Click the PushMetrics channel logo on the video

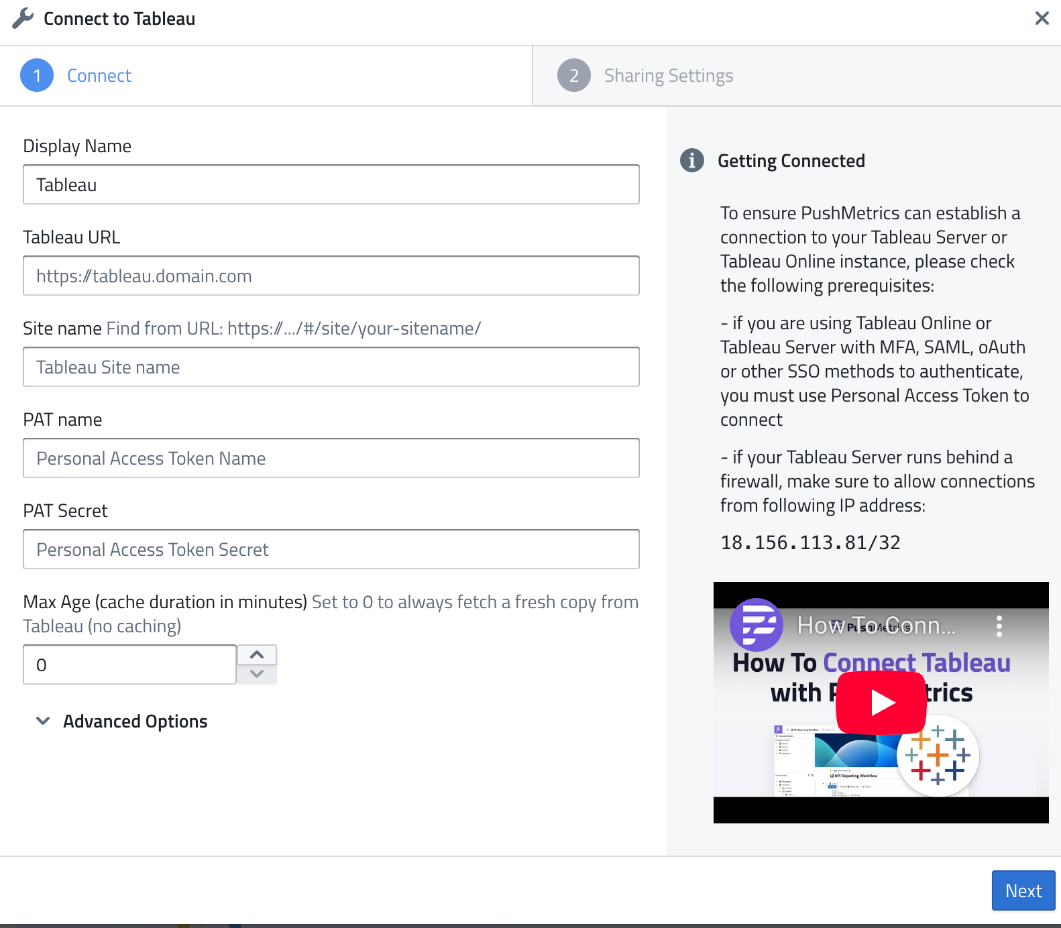[x=757, y=625]
